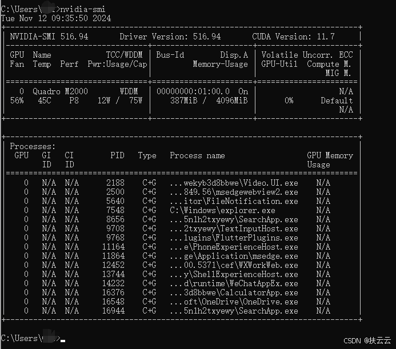Click the Application\msedge.exe process name
This screenshot has width=396, height=349.
coord(234,256)
